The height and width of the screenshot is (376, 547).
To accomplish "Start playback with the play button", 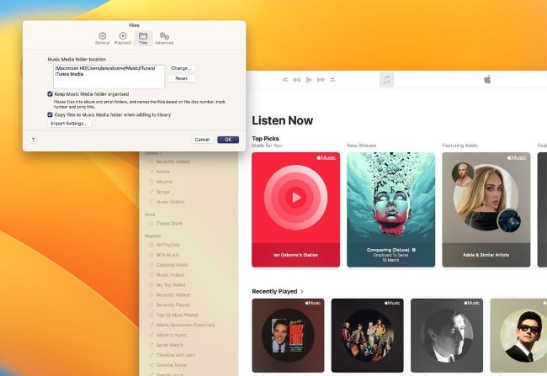I will (309, 80).
